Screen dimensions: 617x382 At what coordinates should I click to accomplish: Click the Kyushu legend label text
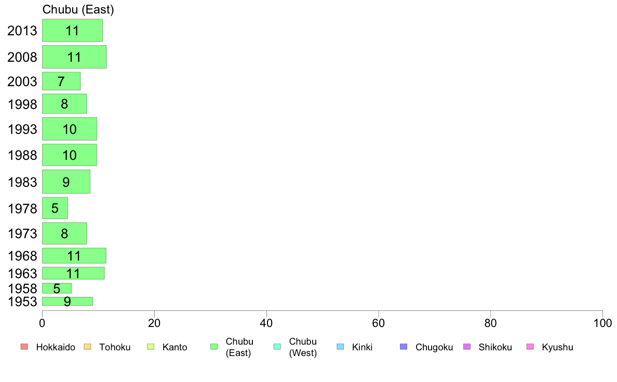(x=557, y=347)
